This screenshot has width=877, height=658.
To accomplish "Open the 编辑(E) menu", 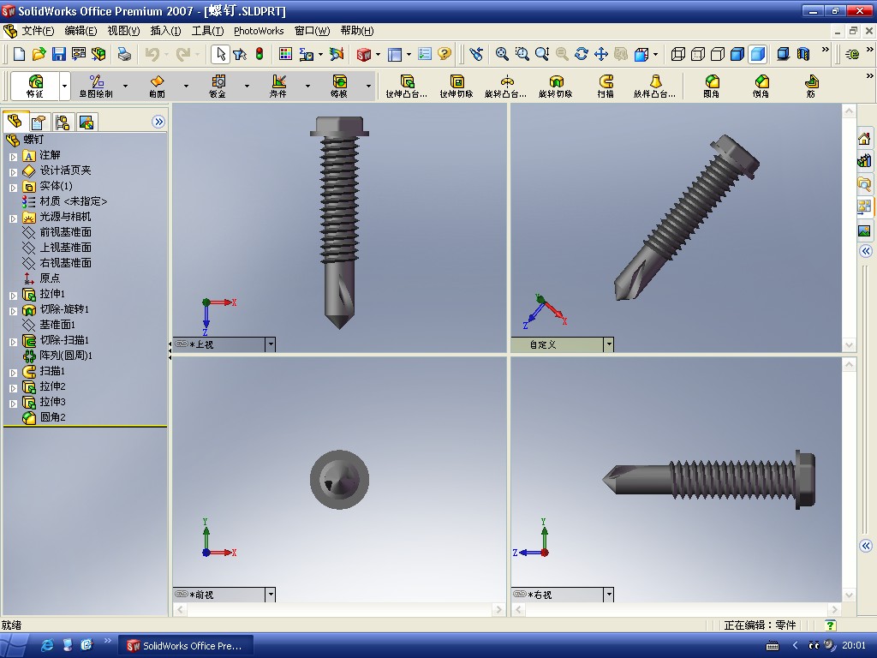I will [81, 31].
